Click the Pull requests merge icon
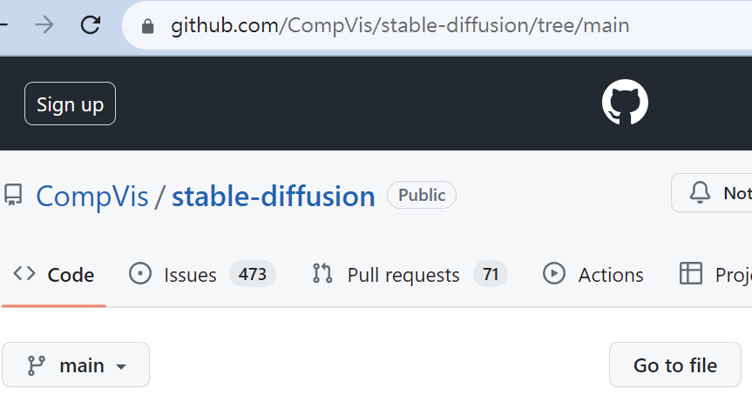 (322, 274)
